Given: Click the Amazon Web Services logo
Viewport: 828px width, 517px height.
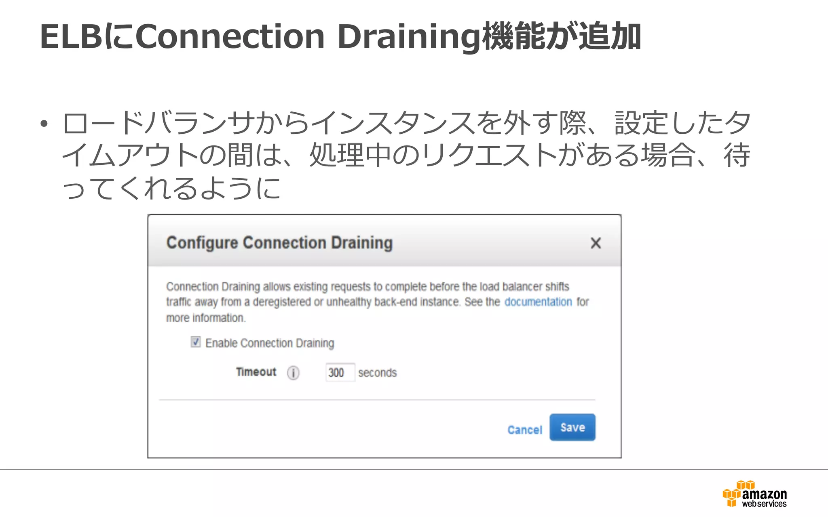Looking at the screenshot, I should coord(754,494).
